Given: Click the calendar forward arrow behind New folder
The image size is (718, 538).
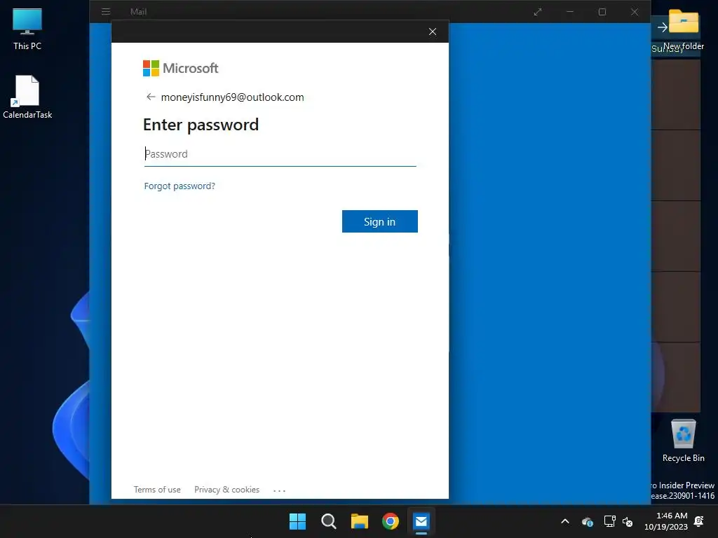Looking at the screenshot, I should point(662,28).
